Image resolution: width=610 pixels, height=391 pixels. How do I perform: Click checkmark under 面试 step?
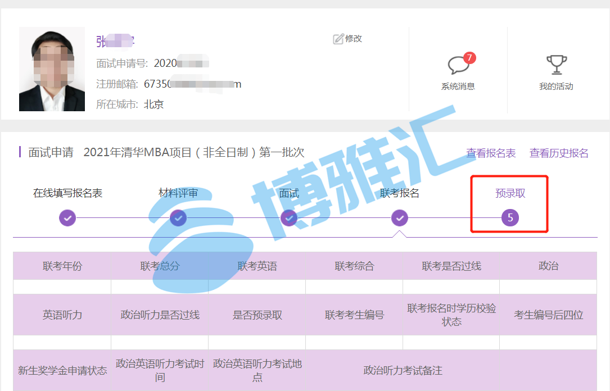point(289,217)
